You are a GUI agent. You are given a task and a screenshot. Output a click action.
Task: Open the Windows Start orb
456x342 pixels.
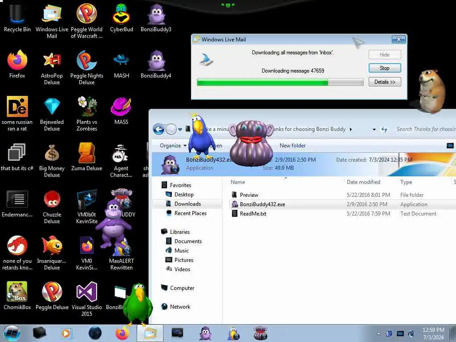(12, 333)
